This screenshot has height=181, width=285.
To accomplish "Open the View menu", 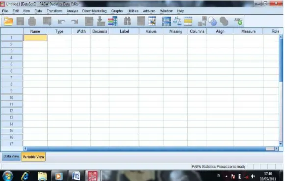I will (x=26, y=11).
